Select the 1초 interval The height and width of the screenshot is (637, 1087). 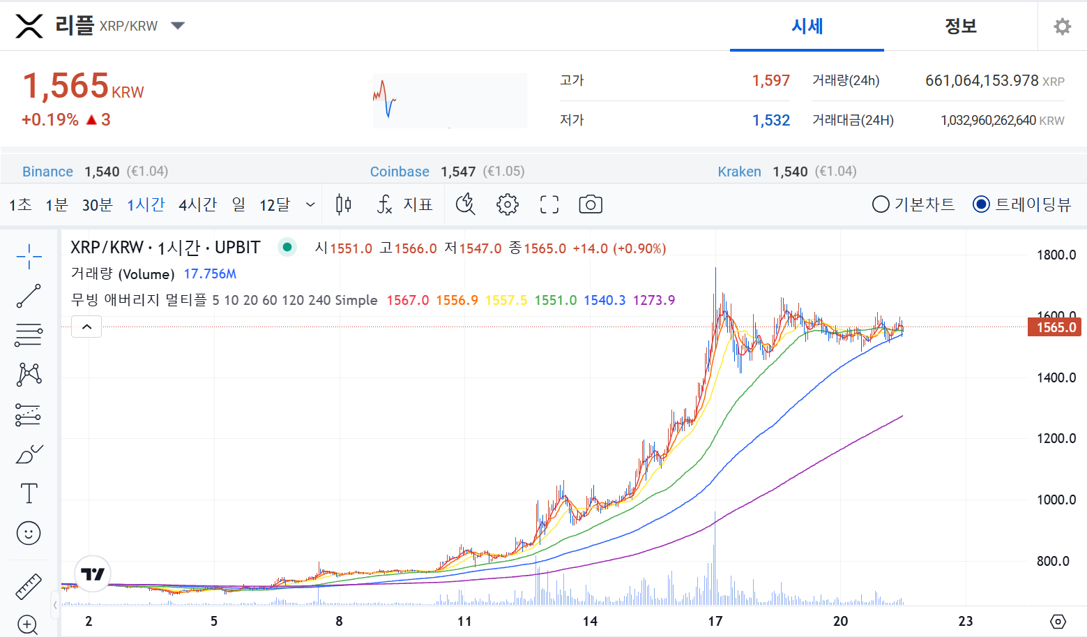[20, 204]
